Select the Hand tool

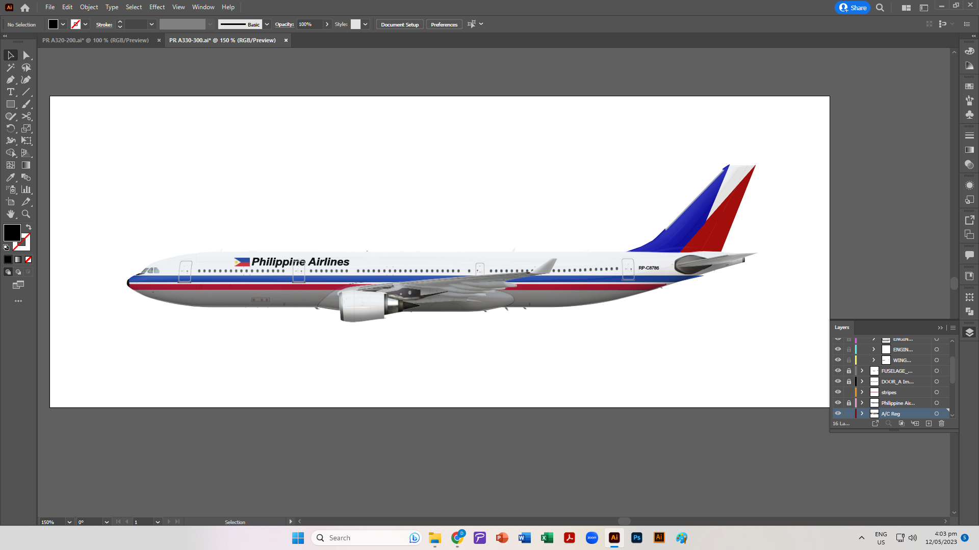pos(10,214)
